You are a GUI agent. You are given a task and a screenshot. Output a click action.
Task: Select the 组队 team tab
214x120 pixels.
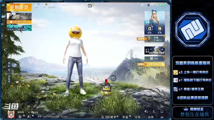click(9, 65)
